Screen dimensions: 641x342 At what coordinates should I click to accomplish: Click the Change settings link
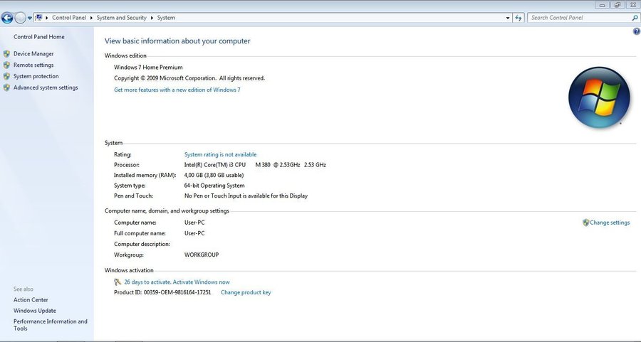click(x=610, y=223)
